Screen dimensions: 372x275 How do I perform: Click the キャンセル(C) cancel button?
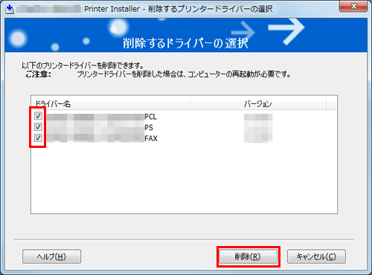click(316, 256)
